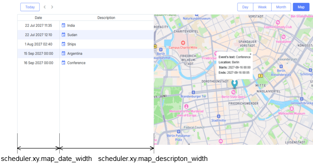Click date 22 Jul 2027 11:35

[38, 25]
